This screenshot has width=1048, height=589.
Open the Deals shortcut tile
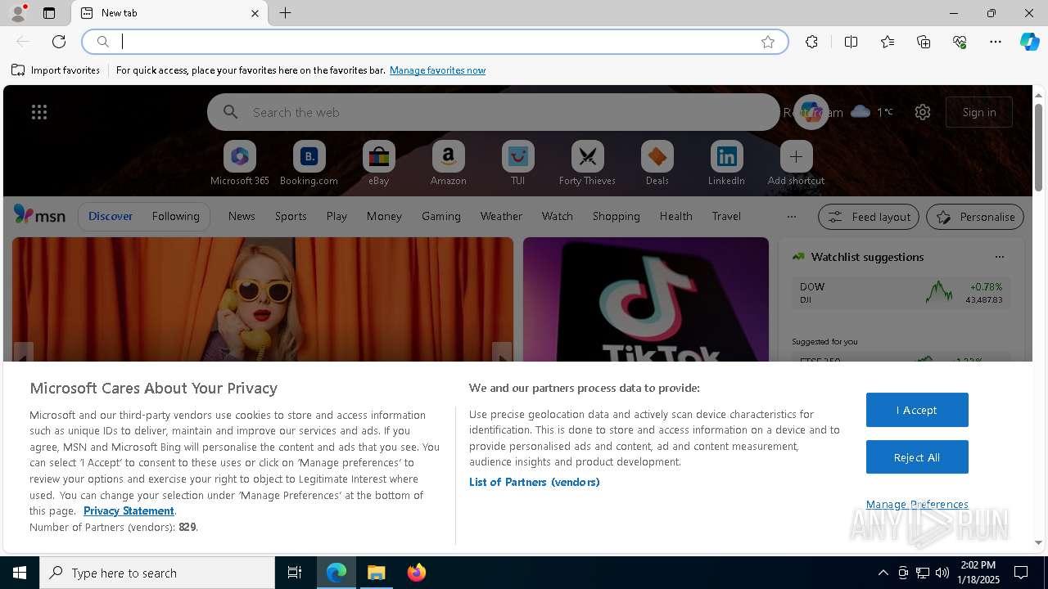[x=657, y=163]
